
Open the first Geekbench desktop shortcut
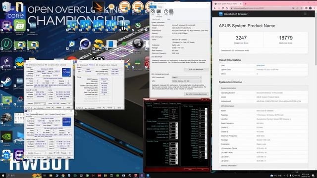pyautogui.click(x=72, y=26)
